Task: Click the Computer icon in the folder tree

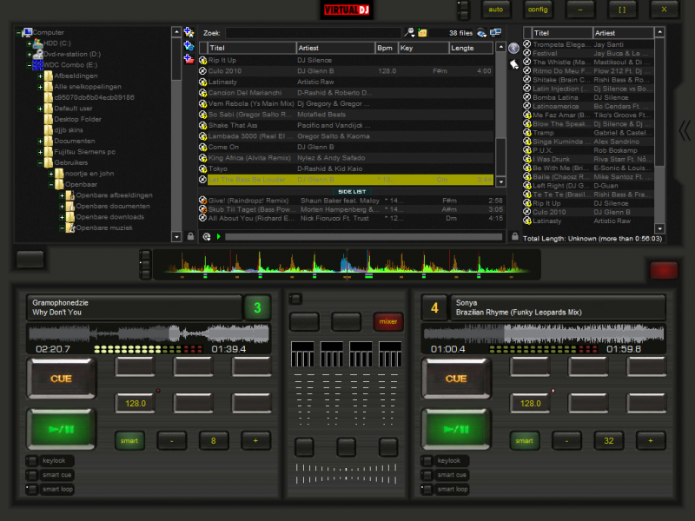Action: (27, 32)
